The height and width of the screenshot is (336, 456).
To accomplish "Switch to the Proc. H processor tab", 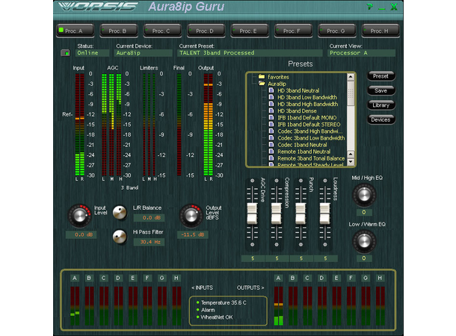I will click(x=380, y=31).
